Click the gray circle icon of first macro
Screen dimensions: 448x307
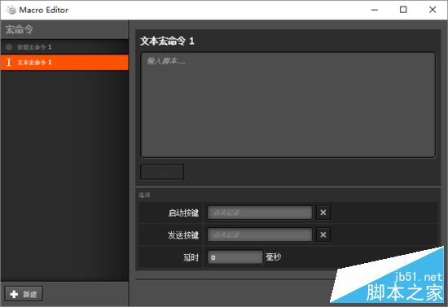click(x=9, y=47)
